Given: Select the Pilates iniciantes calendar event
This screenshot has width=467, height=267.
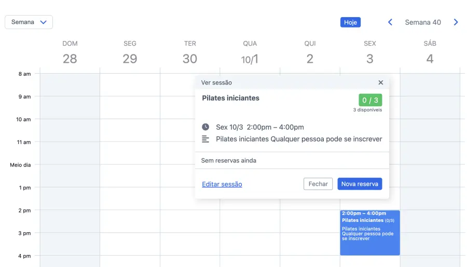Looking at the screenshot, I should [369, 233].
